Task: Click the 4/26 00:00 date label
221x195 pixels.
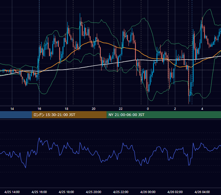Action: tap(148, 192)
